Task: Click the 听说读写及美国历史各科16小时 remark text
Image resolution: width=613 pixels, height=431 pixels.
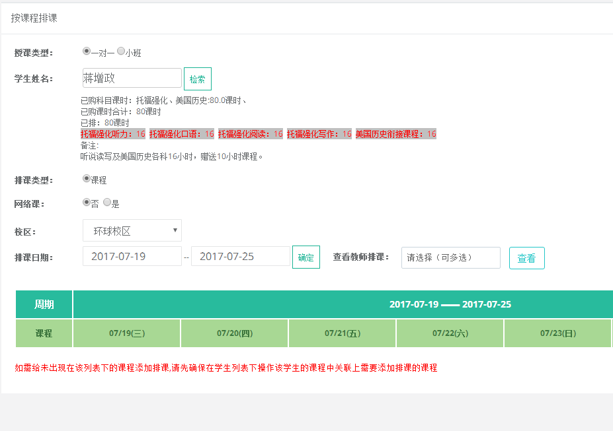Action: (171, 157)
